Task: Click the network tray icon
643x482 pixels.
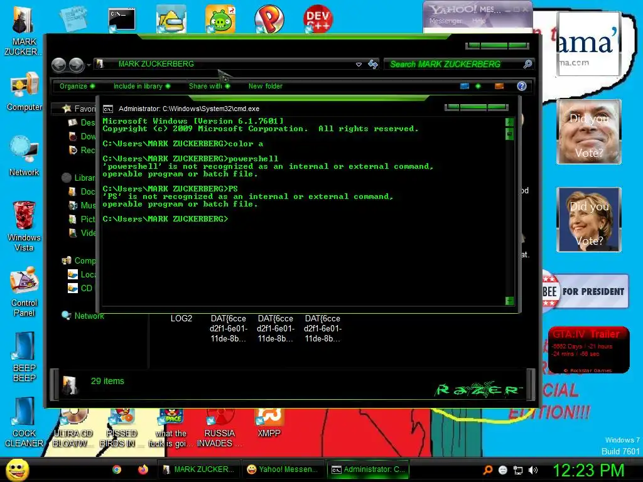Action: point(518,470)
